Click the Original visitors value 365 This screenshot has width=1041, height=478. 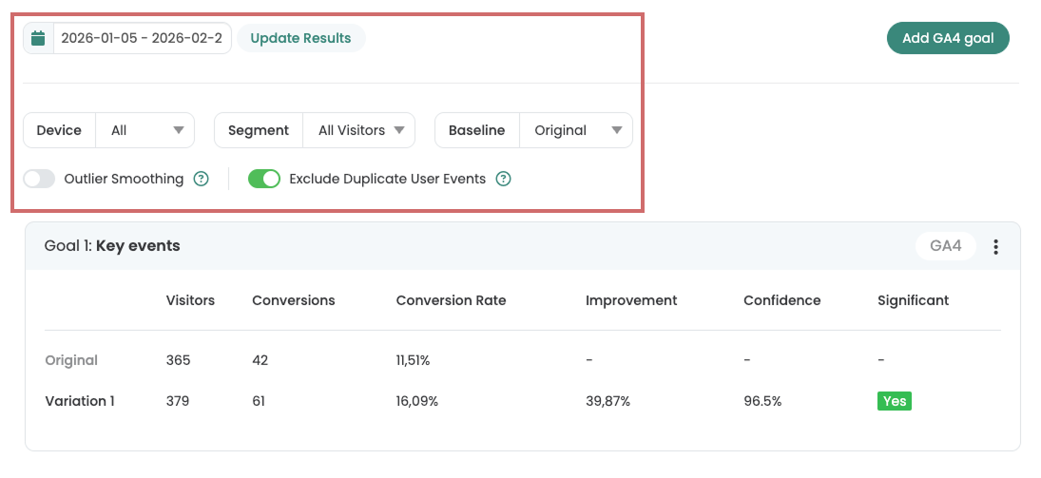tap(178, 360)
